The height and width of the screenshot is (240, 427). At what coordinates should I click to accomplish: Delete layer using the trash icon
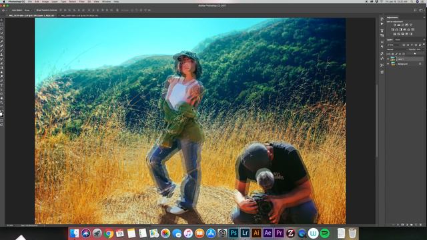(421, 225)
